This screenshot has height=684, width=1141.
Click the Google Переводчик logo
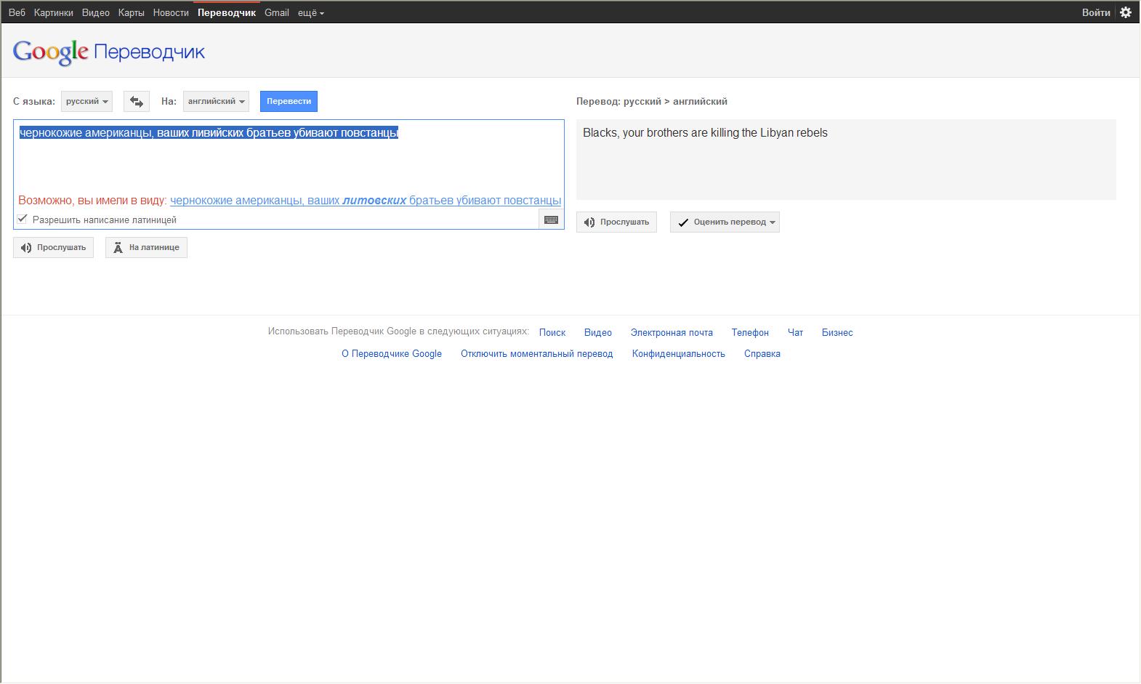pos(109,52)
